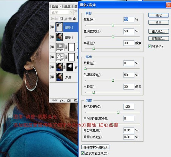Image resolution: width=171 pixels, height=157 pixels.
Task: Select the levels-style adjustment layer icon above curves
Action: tap(60, 47)
